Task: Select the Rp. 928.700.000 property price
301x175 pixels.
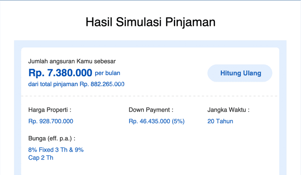Action: click(51, 121)
